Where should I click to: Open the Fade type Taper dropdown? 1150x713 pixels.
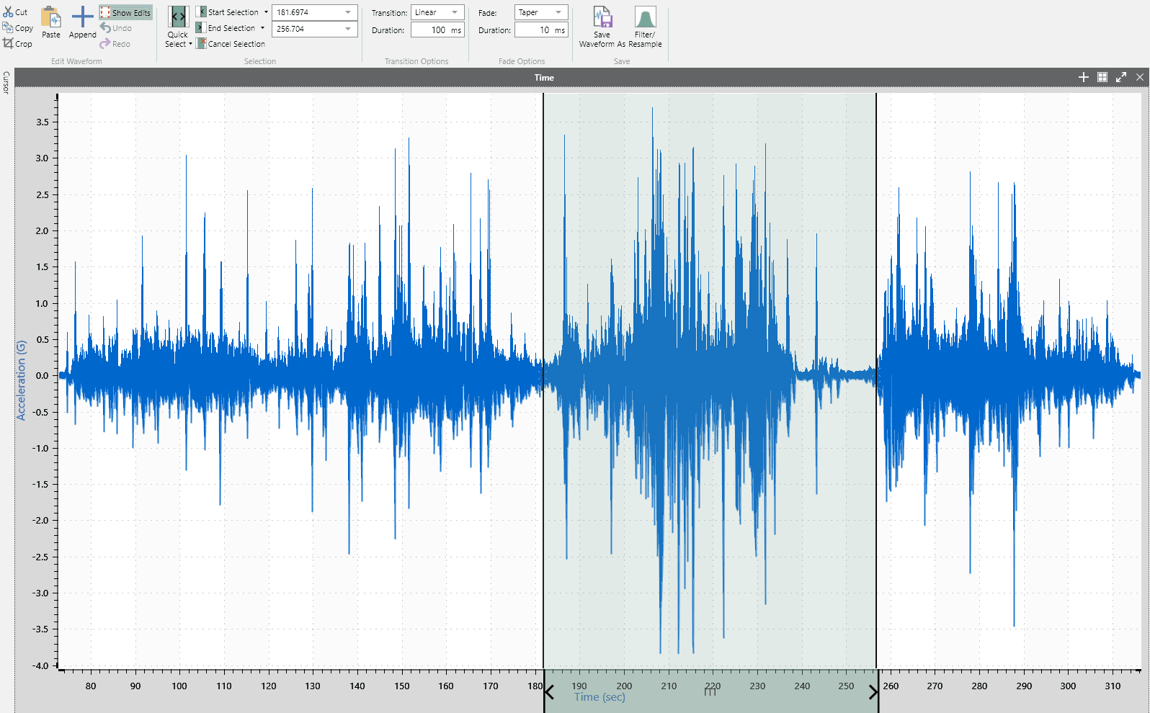pos(541,12)
